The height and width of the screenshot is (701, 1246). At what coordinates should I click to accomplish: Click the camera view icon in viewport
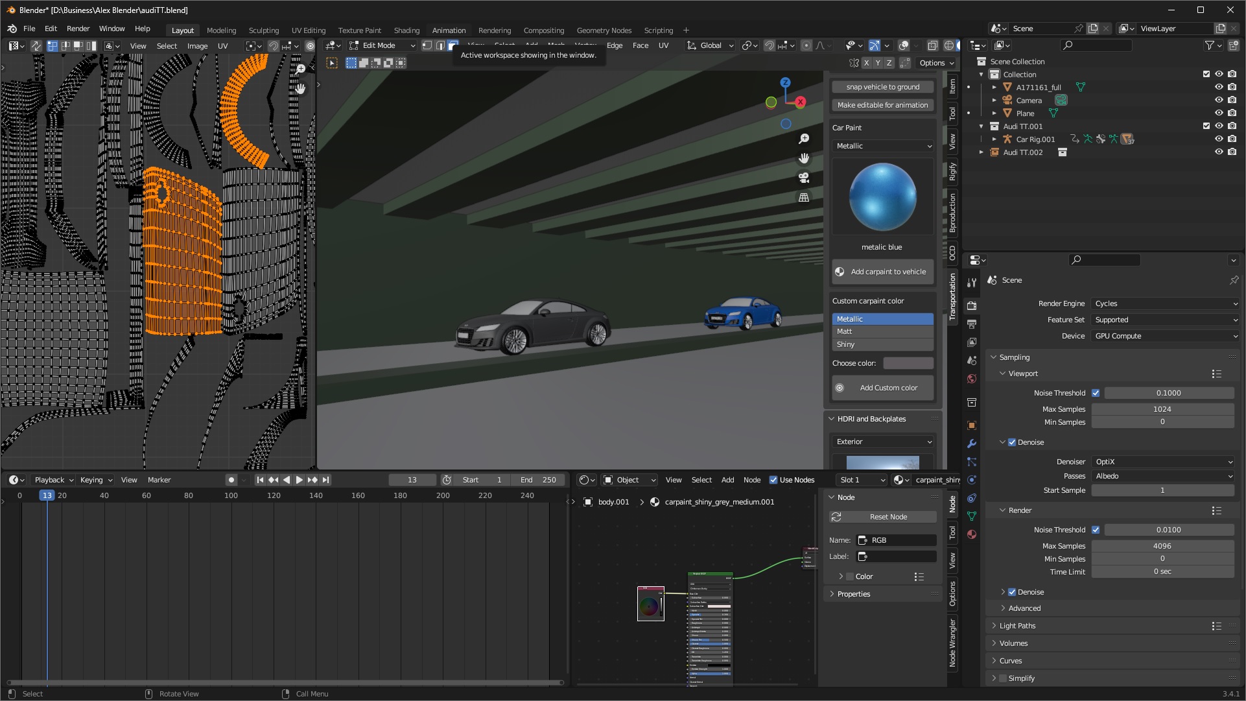pyautogui.click(x=804, y=178)
